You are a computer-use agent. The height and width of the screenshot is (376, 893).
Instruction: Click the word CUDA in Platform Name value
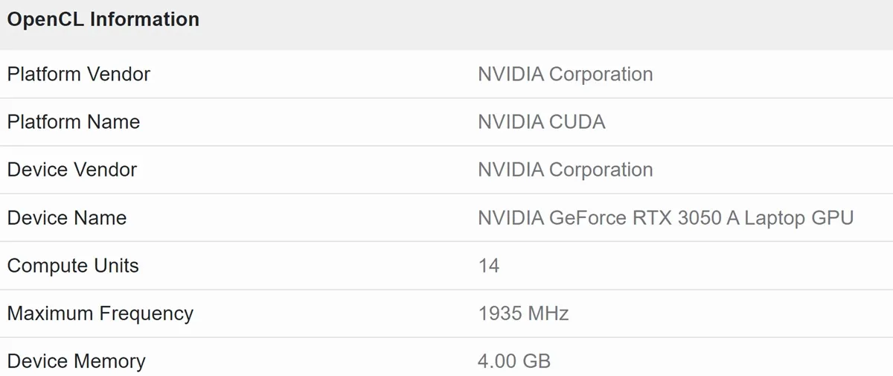coord(577,122)
